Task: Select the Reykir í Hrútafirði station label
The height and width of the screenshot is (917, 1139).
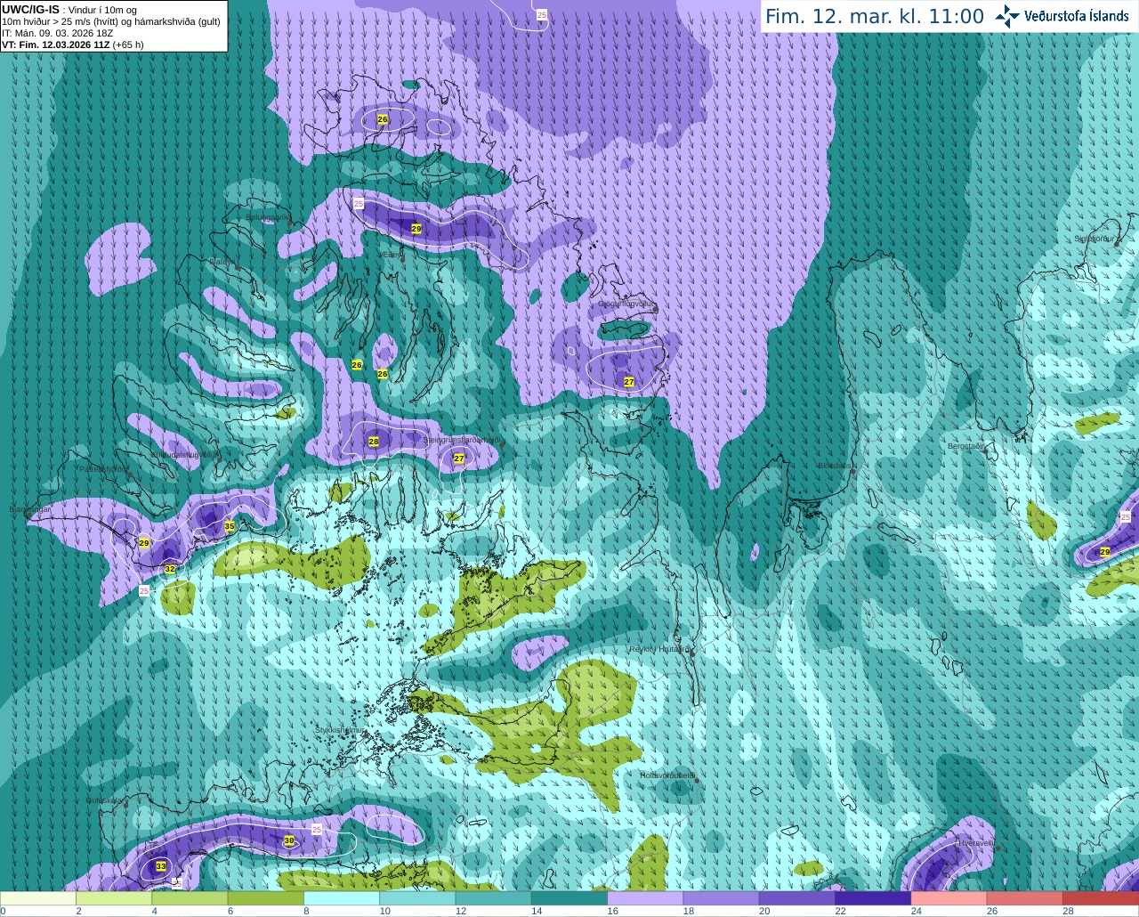Action: [659, 649]
